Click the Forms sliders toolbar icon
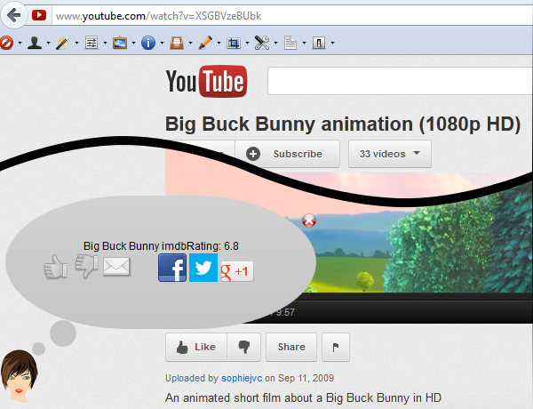533x409 pixels. (x=91, y=43)
